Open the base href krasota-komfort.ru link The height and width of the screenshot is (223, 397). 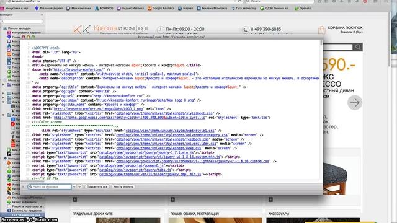[x=79, y=69]
